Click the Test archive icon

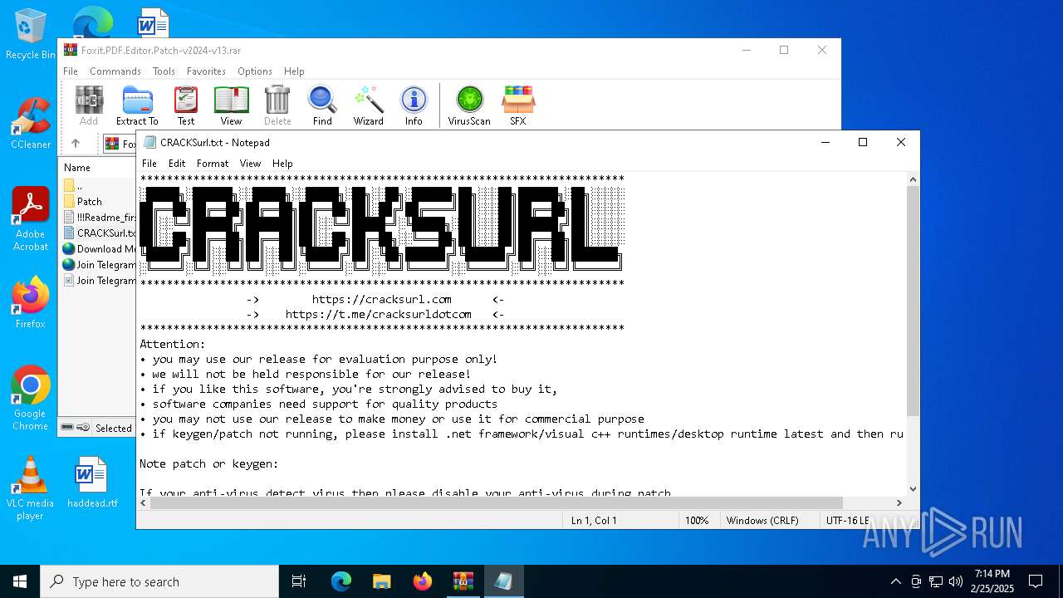click(x=186, y=105)
